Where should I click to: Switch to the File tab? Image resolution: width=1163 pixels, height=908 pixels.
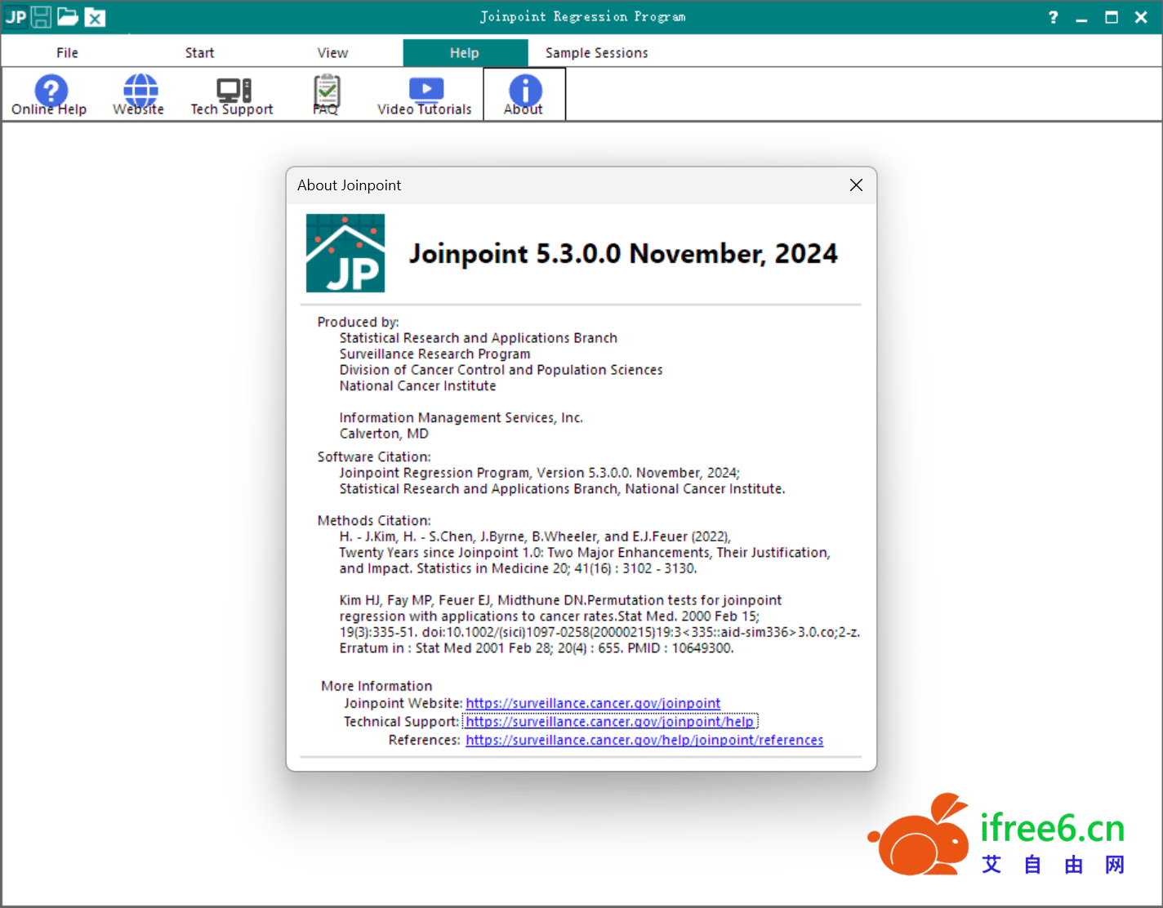tap(67, 52)
